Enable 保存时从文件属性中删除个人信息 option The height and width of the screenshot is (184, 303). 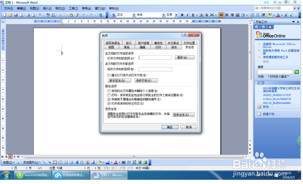pos(109,90)
